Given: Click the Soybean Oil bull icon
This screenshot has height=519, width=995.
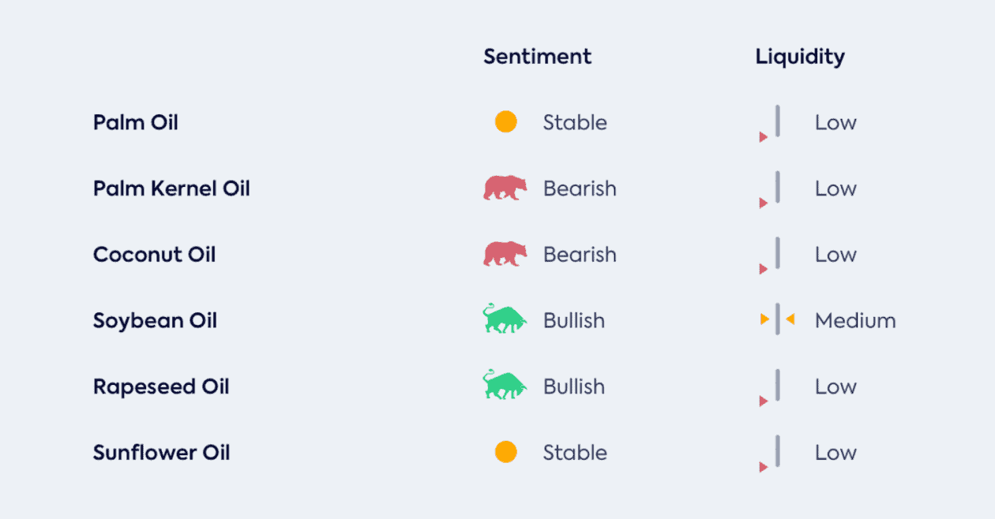Looking at the screenshot, I should [x=505, y=319].
